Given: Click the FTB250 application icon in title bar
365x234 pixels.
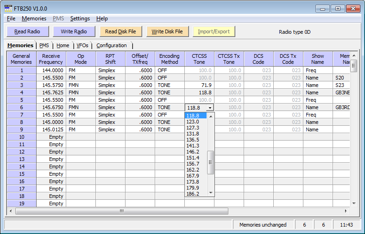Looking at the screenshot, I should [x=8, y=8].
